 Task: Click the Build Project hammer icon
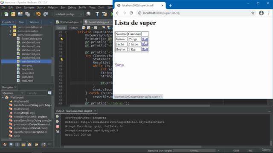point(97,14)
